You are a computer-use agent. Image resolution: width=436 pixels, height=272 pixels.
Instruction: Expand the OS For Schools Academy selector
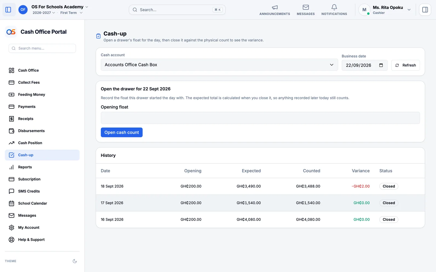(x=60, y=7)
